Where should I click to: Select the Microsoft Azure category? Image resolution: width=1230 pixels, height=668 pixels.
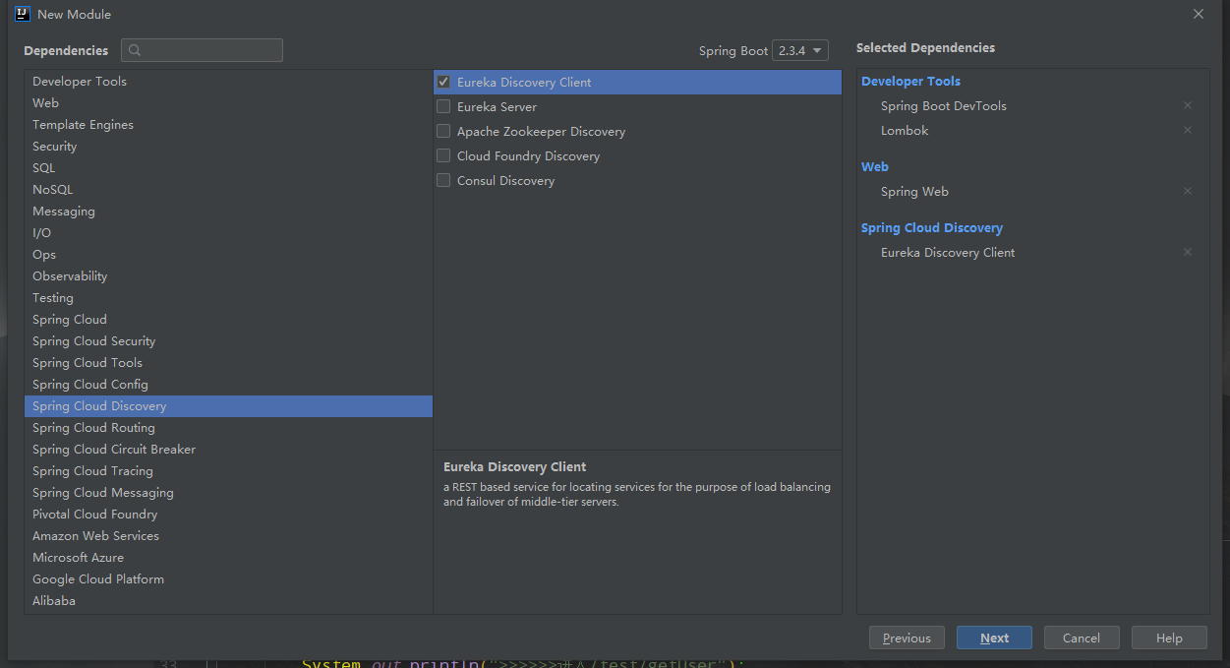(x=228, y=558)
